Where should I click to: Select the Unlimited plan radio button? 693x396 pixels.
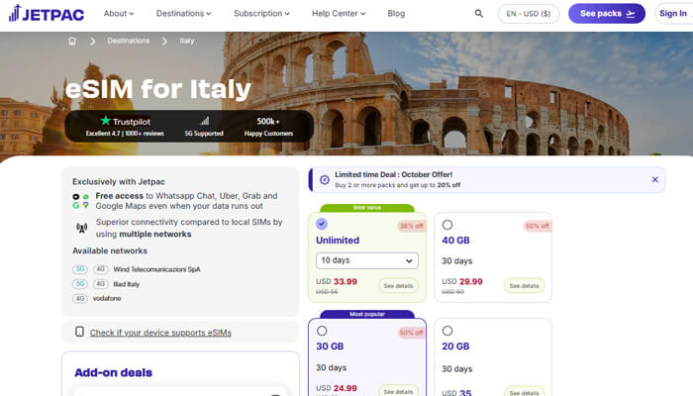click(322, 224)
